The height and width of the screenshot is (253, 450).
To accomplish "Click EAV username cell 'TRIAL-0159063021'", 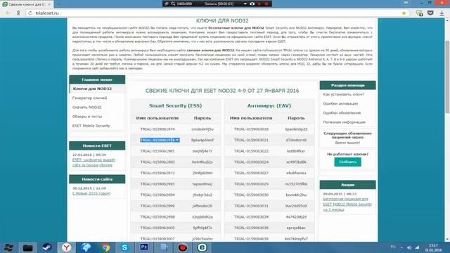I will (251, 140).
